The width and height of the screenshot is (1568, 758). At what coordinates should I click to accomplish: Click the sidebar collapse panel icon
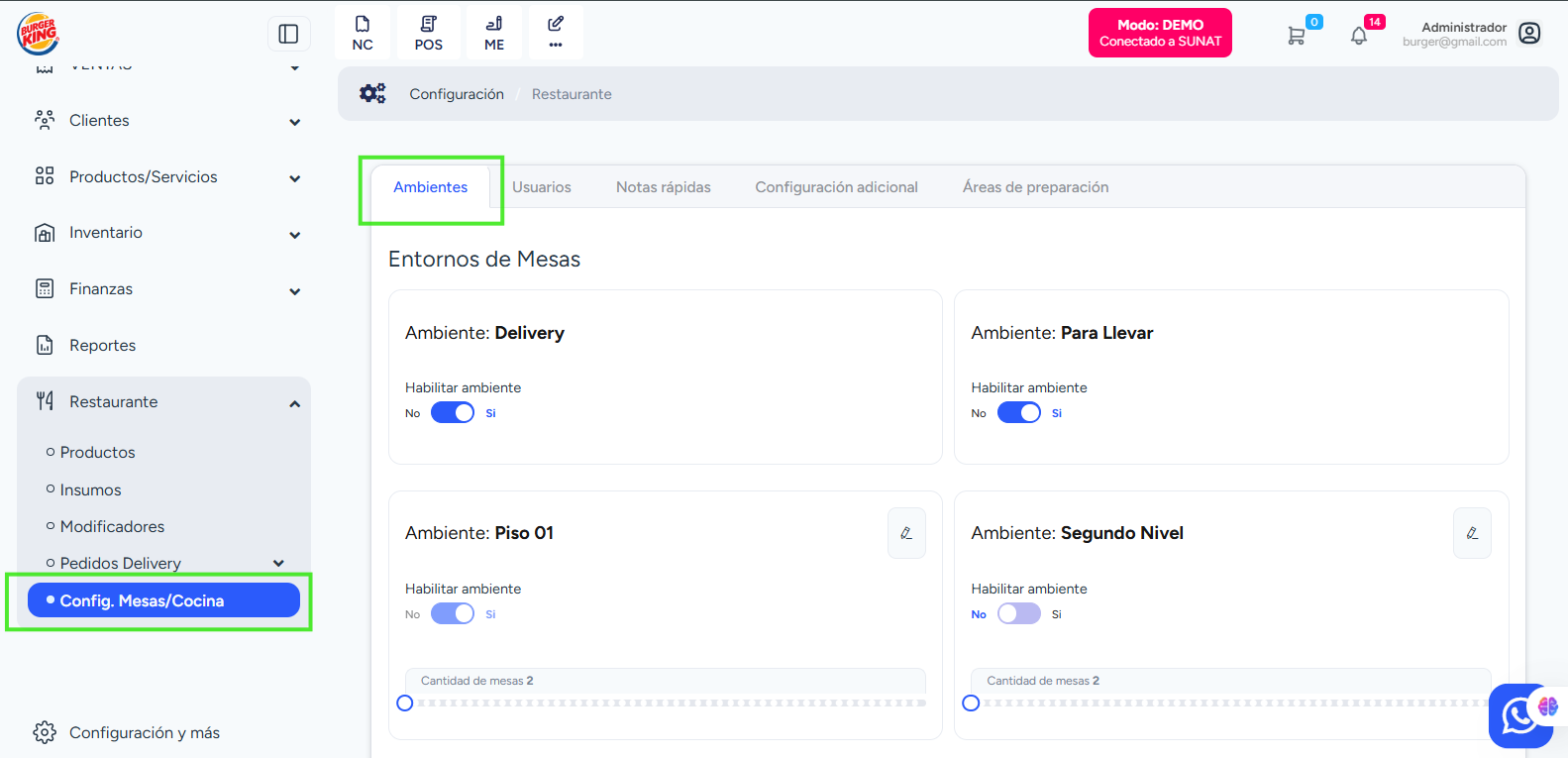click(x=288, y=34)
